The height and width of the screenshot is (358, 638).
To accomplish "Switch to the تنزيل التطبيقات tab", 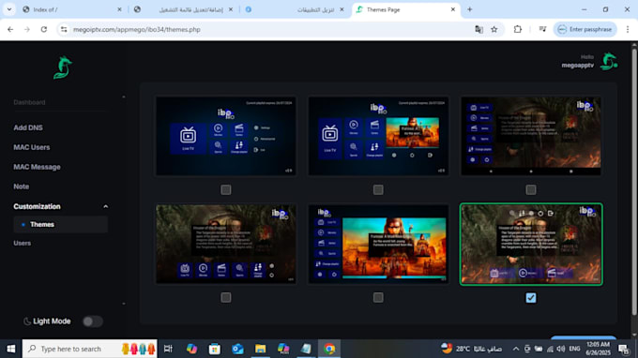I will click(x=296, y=9).
